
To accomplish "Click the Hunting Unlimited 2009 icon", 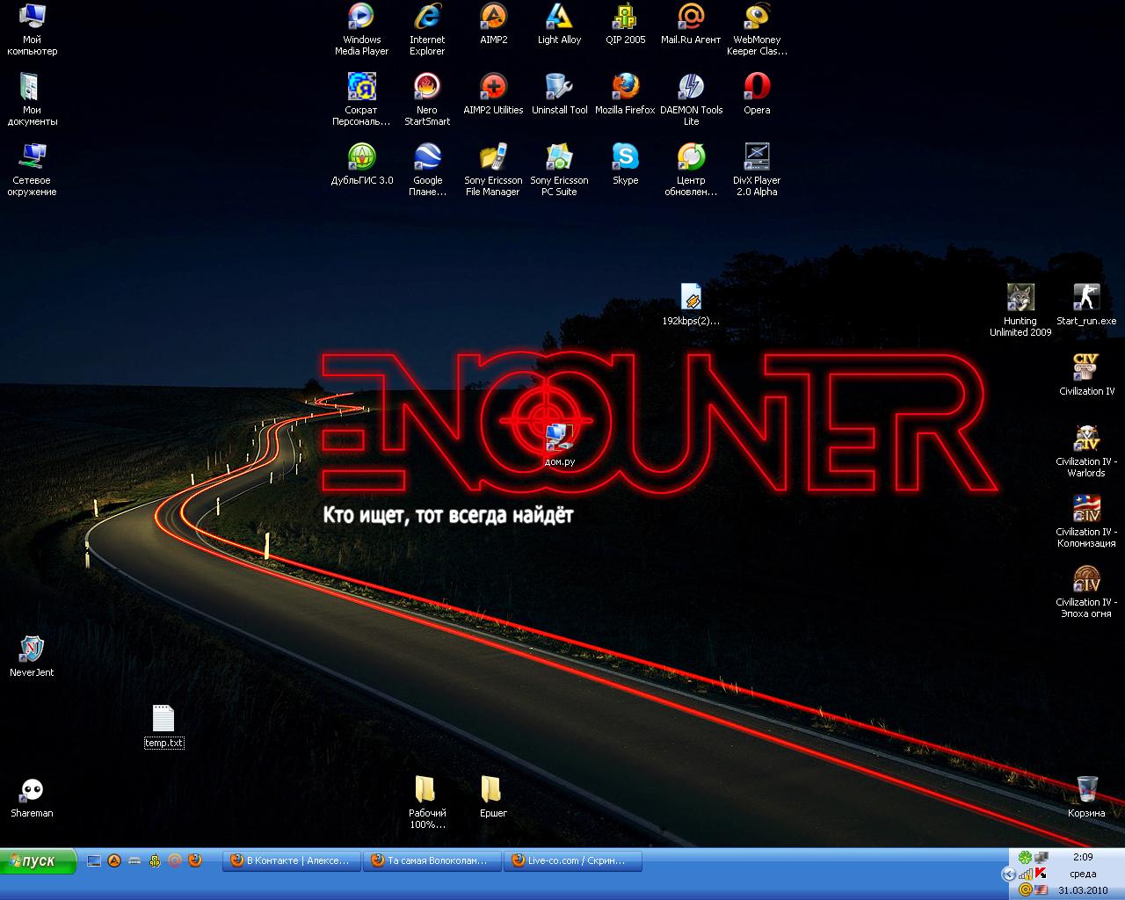I will point(1020,299).
